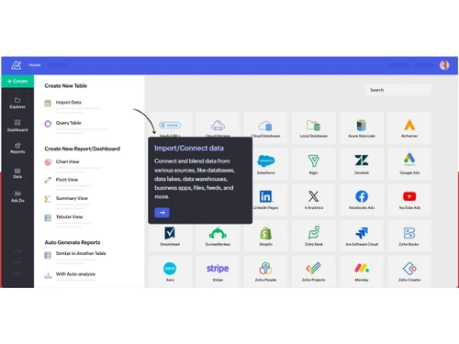Create a Tabular View report
Image resolution: width=459 pixels, height=344 pixels.
tap(69, 217)
